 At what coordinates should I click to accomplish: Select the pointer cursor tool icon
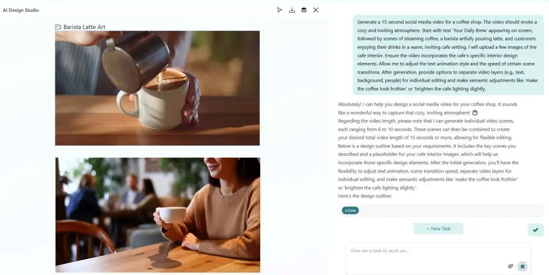[280, 10]
